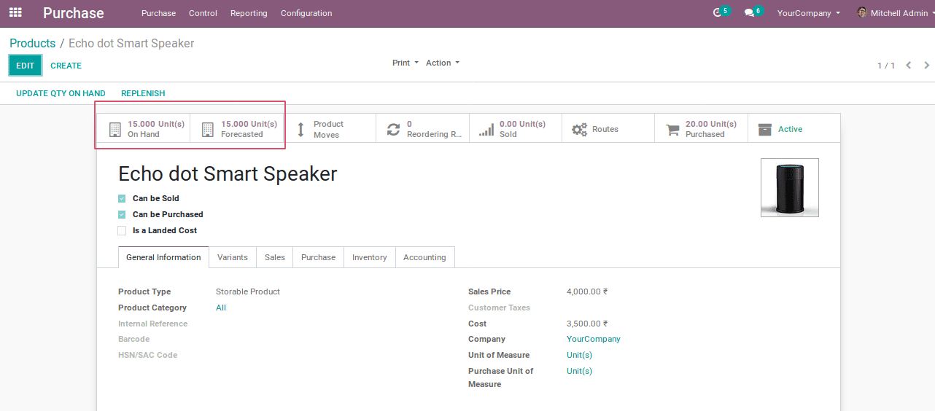Viewport: 935px width, 411px height.
Task: Switch to the Variants tab
Action: point(233,257)
